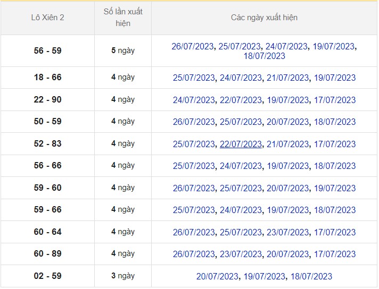Image resolution: width=379 pixels, height=289 pixels.
Task: Click the '3 ngày' count cell
Action: (x=123, y=276)
